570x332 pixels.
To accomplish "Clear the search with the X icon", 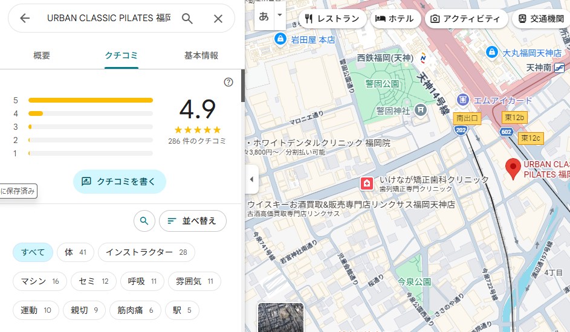I will point(218,19).
